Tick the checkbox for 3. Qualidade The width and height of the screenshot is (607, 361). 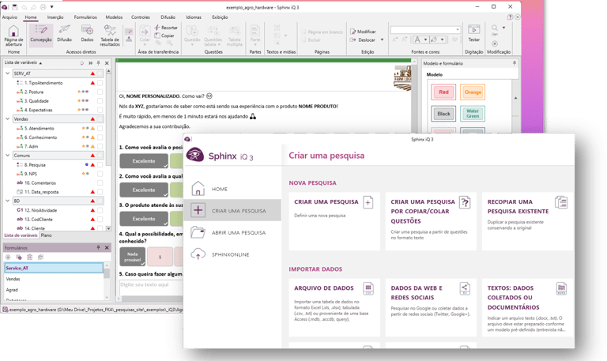[x=100, y=100]
